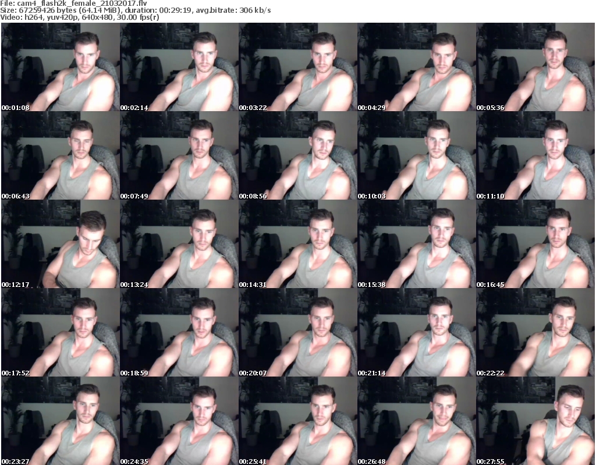Screen dimensions: 596x465
Task: Select the thumbnail timestamped 00:02:14
Action: coord(179,67)
